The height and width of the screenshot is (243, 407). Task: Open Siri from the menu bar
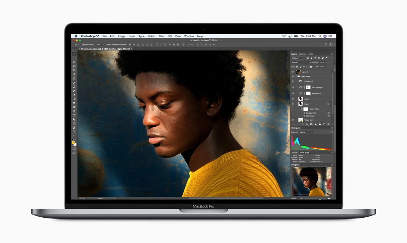325,36
